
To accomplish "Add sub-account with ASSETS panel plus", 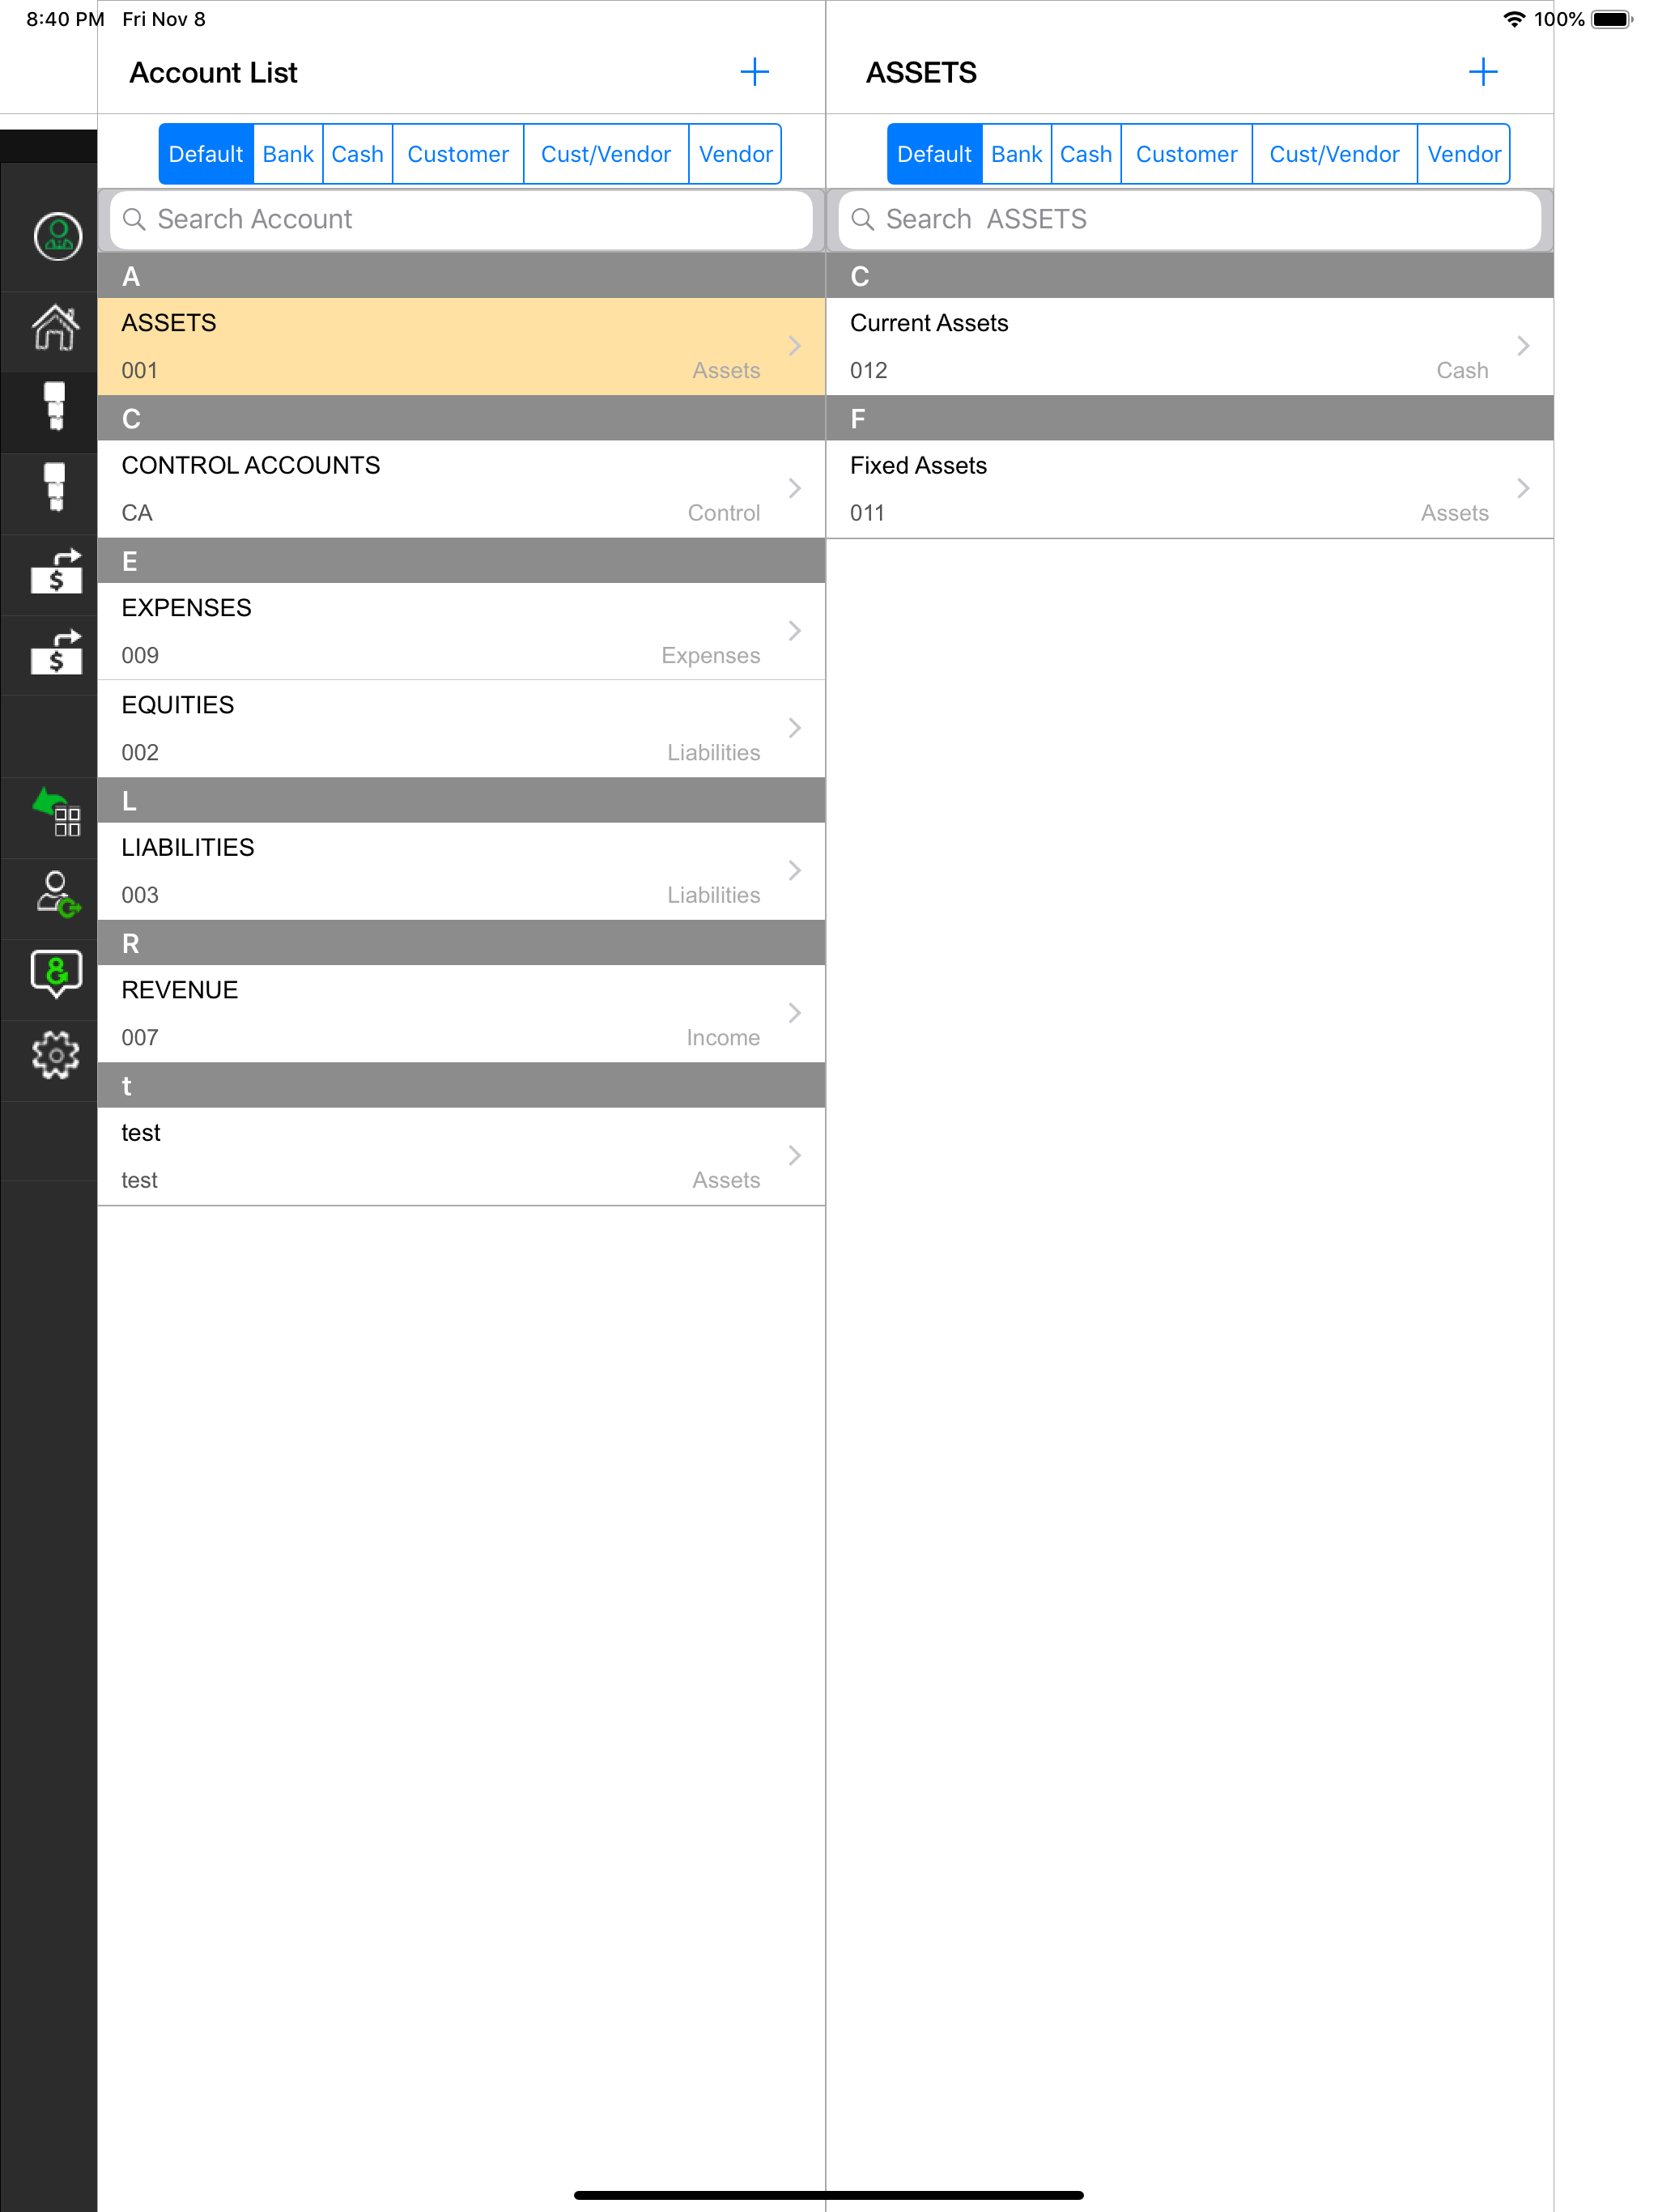I will click(1483, 72).
